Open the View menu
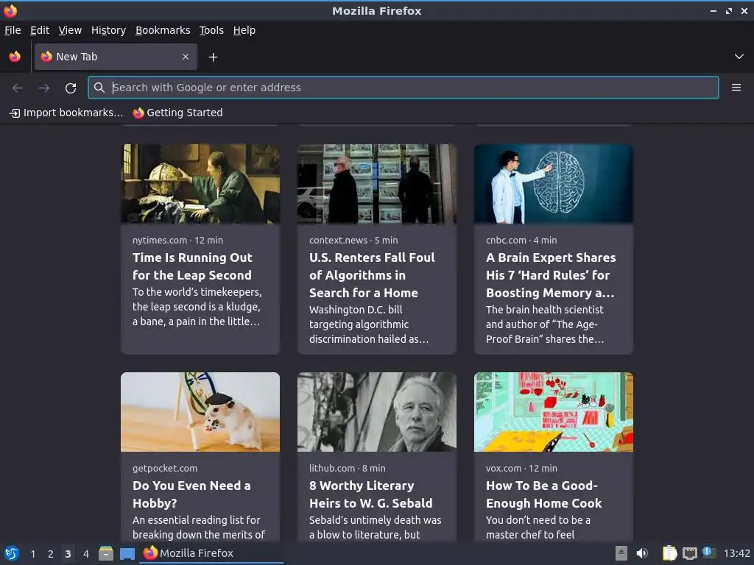Screen dimensions: 754x565 [70, 30]
